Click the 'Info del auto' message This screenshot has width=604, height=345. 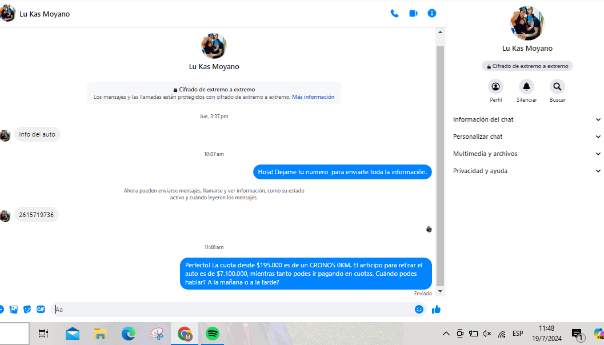37,134
